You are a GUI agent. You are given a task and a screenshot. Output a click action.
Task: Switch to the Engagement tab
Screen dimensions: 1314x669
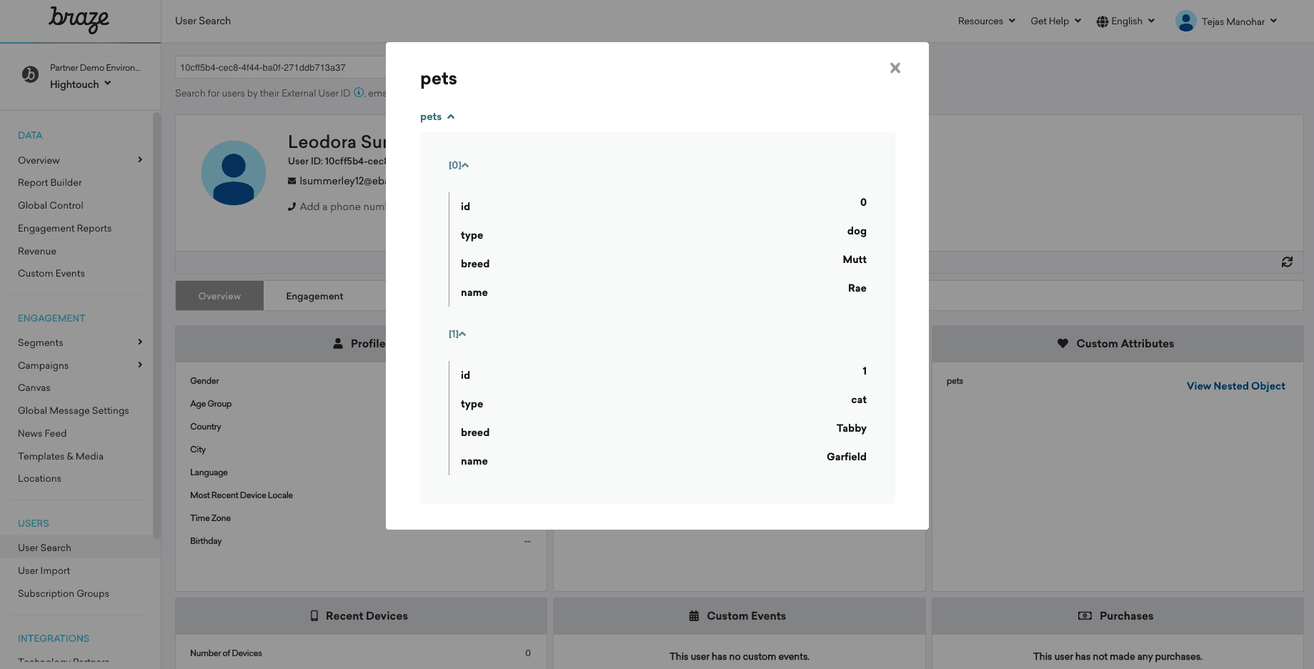314,296
